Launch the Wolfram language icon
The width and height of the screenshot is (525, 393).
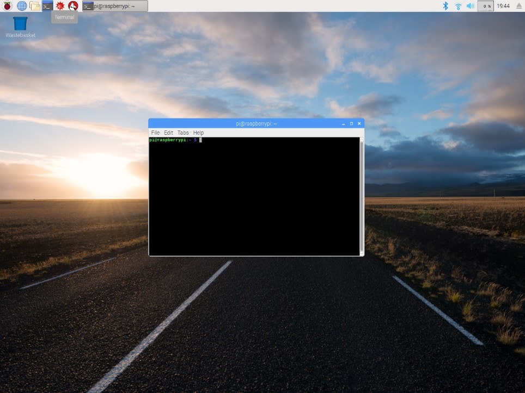coord(72,6)
